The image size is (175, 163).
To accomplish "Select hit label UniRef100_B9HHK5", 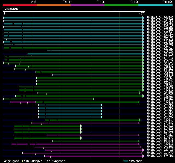I will (160, 36).
